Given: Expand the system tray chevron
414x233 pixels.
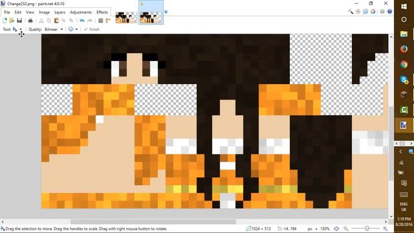Looking at the screenshot, I should coord(401,151).
